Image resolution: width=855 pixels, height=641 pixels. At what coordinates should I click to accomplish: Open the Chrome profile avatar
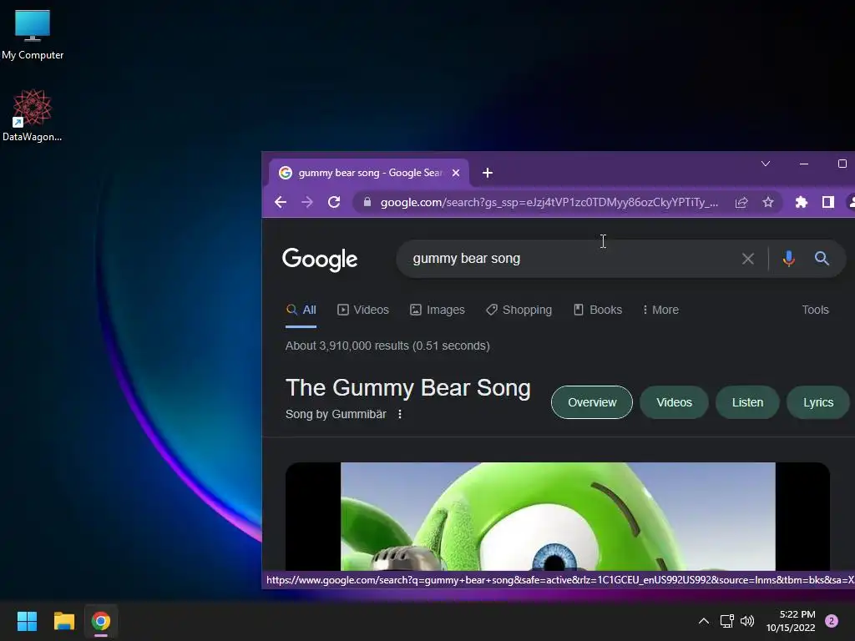coord(851,202)
